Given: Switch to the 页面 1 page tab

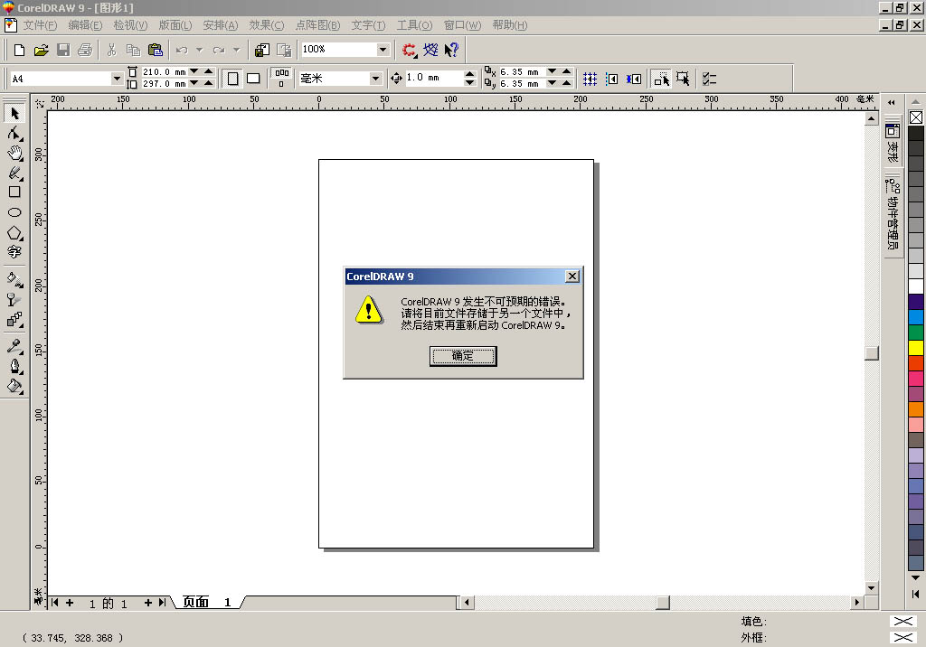Looking at the screenshot, I should [x=207, y=602].
